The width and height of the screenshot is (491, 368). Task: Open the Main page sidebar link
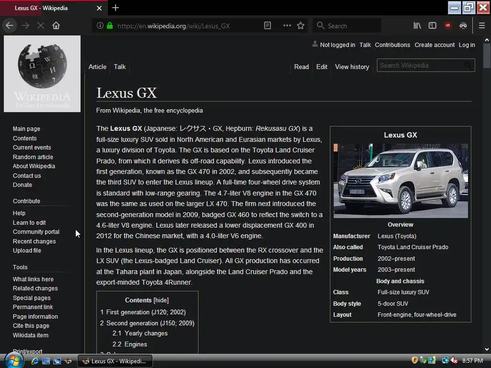click(x=26, y=128)
